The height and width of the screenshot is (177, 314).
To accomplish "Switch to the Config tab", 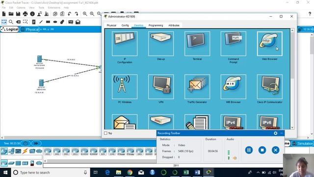I will [x=125, y=26].
